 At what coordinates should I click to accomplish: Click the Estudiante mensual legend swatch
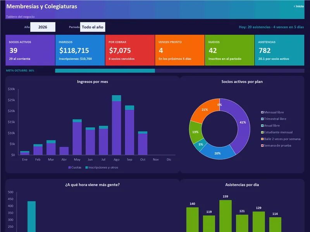[x=262, y=132]
